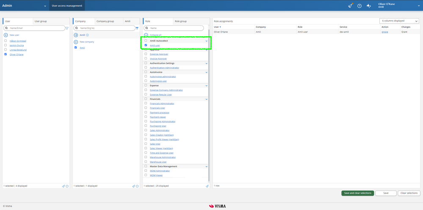
Task: Click the Save button
Action: 386,193
